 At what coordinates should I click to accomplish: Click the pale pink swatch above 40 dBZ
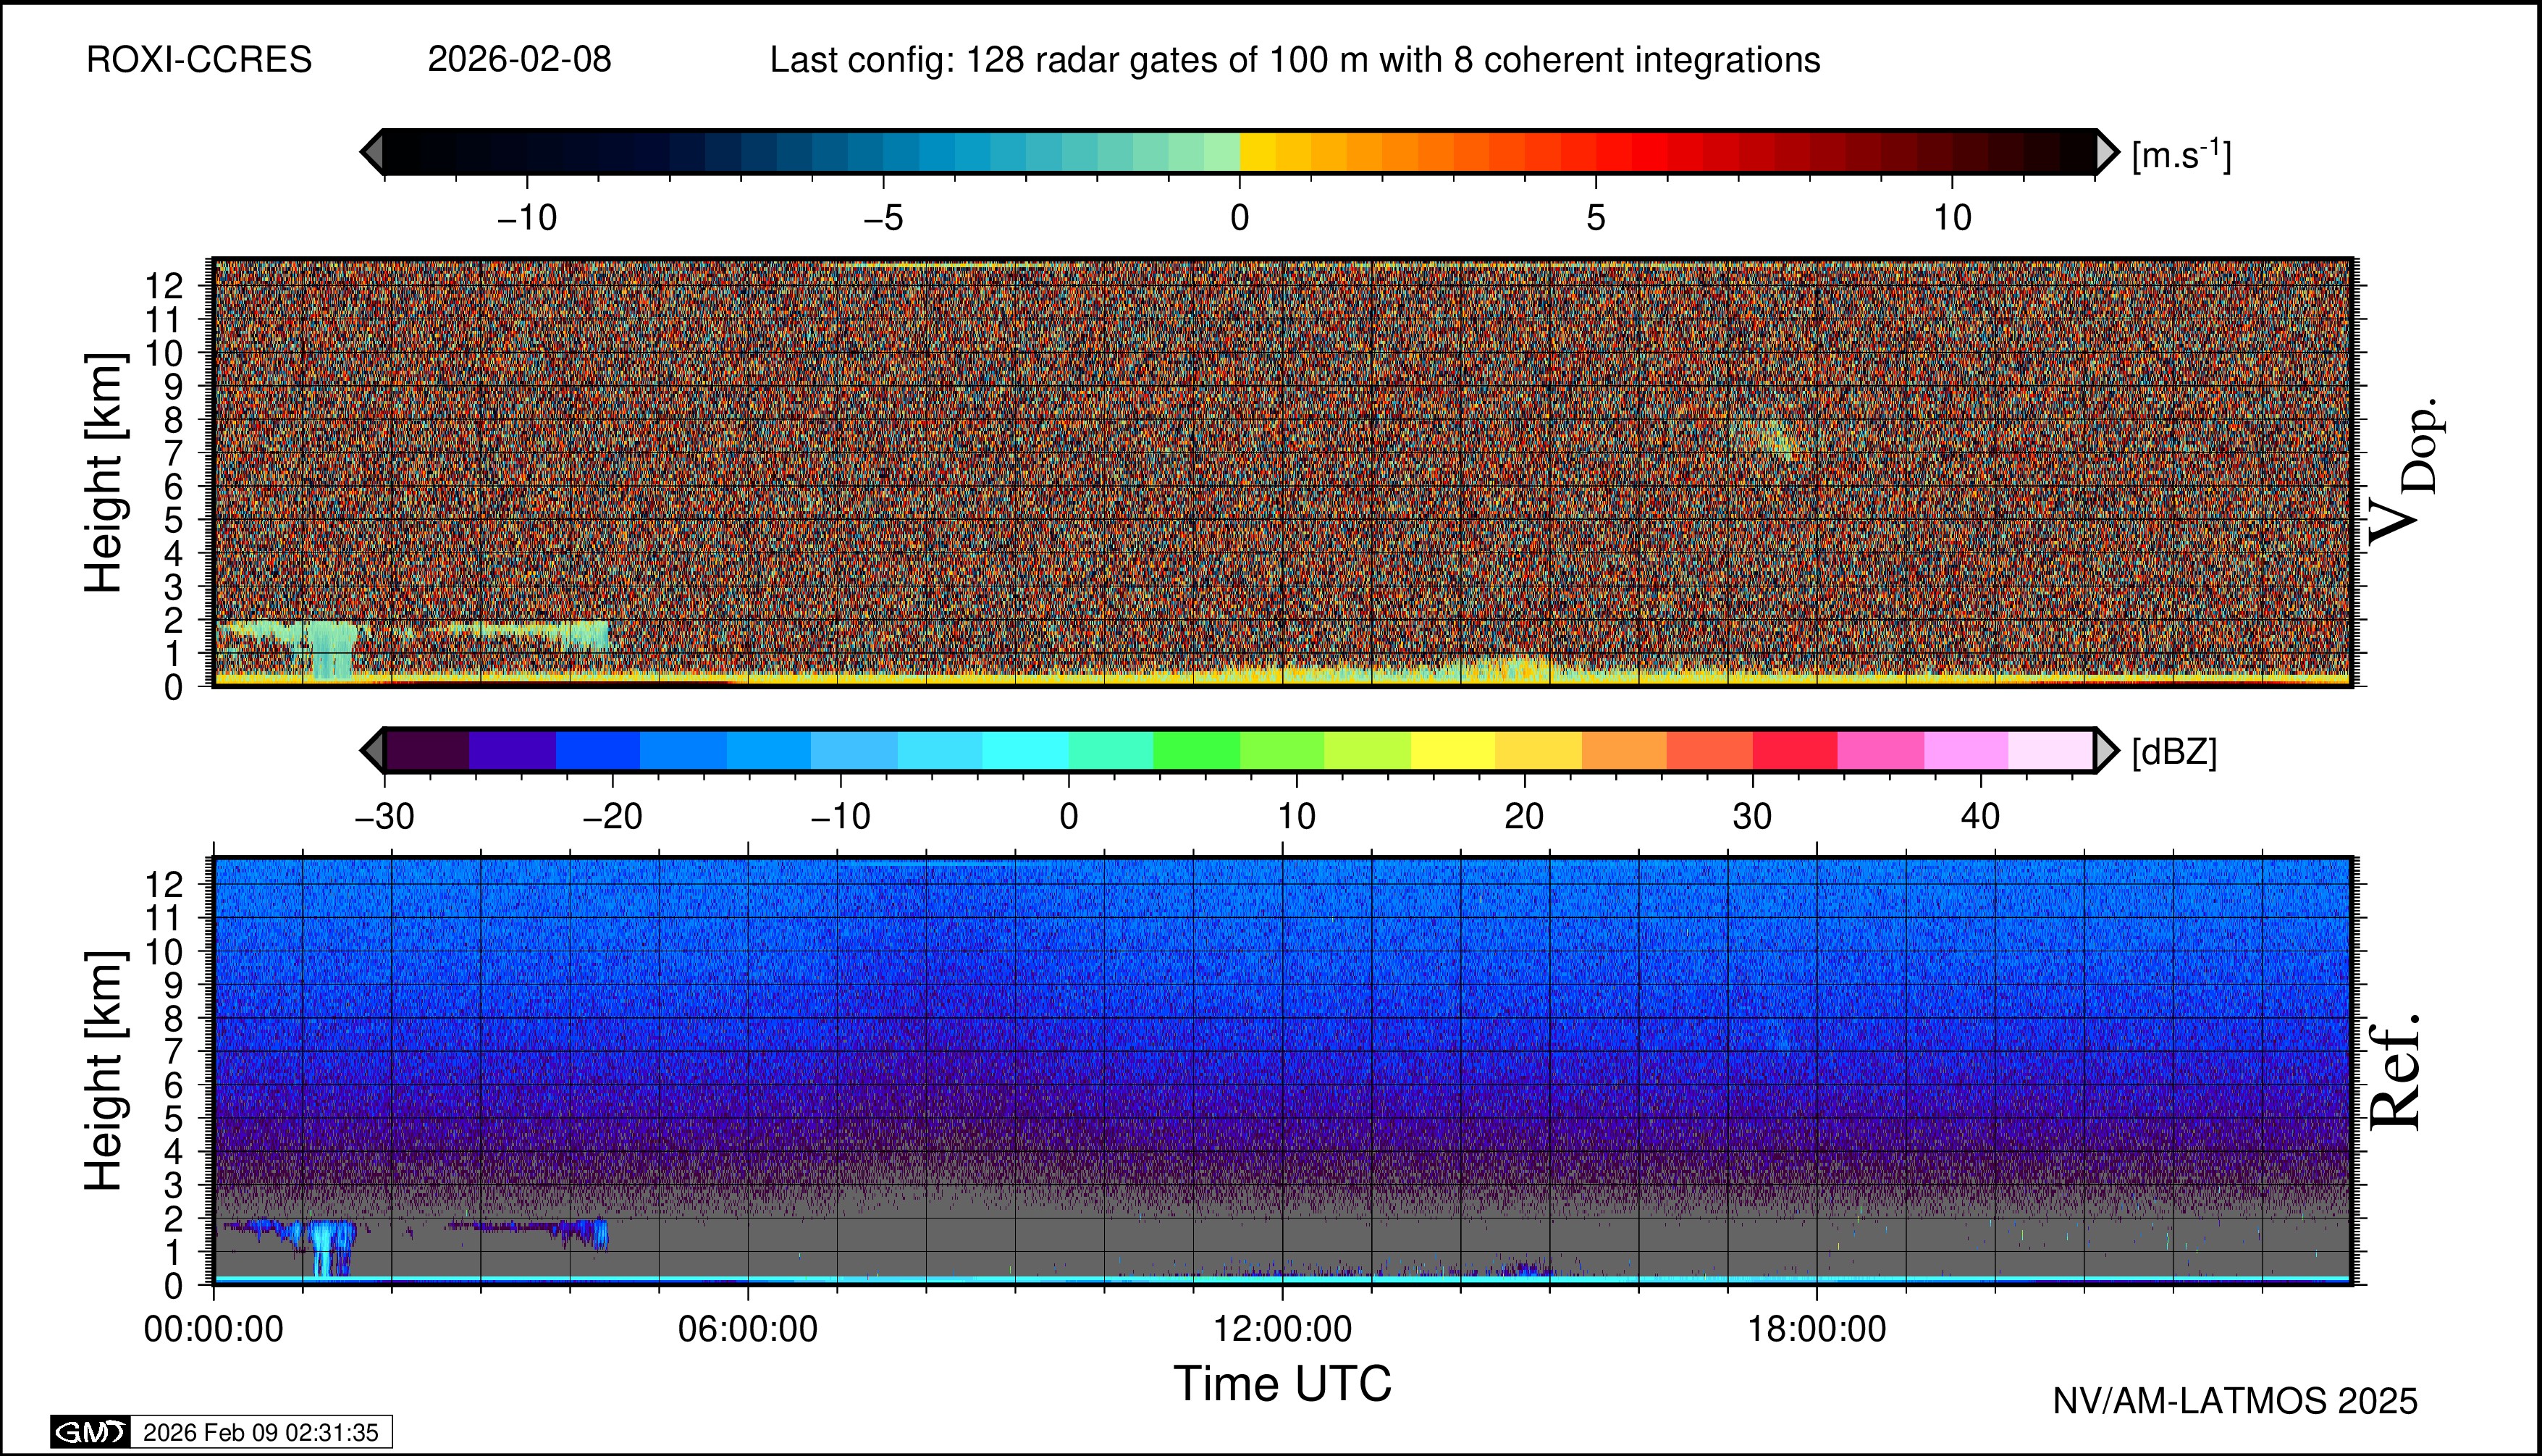pos(2050,750)
